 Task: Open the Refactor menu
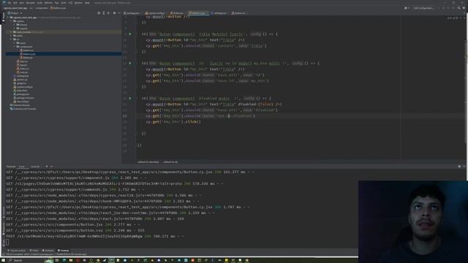pyautogui.click(x=49, y=3)
